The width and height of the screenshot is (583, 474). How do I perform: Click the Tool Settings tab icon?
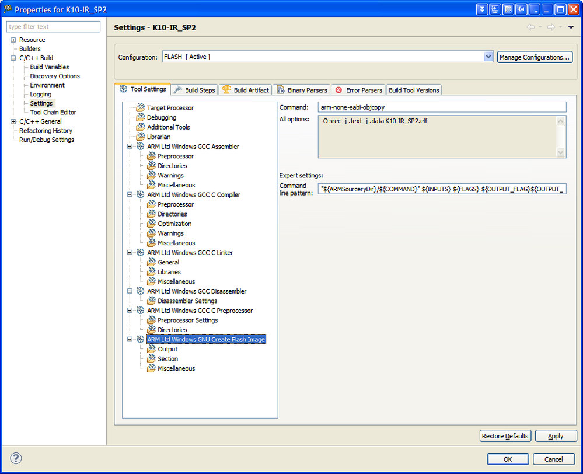(x=123, y=89)
